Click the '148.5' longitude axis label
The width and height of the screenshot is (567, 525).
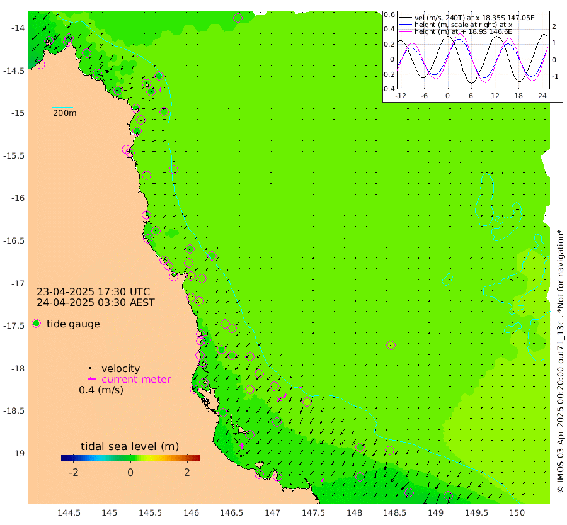click(394, 512)
